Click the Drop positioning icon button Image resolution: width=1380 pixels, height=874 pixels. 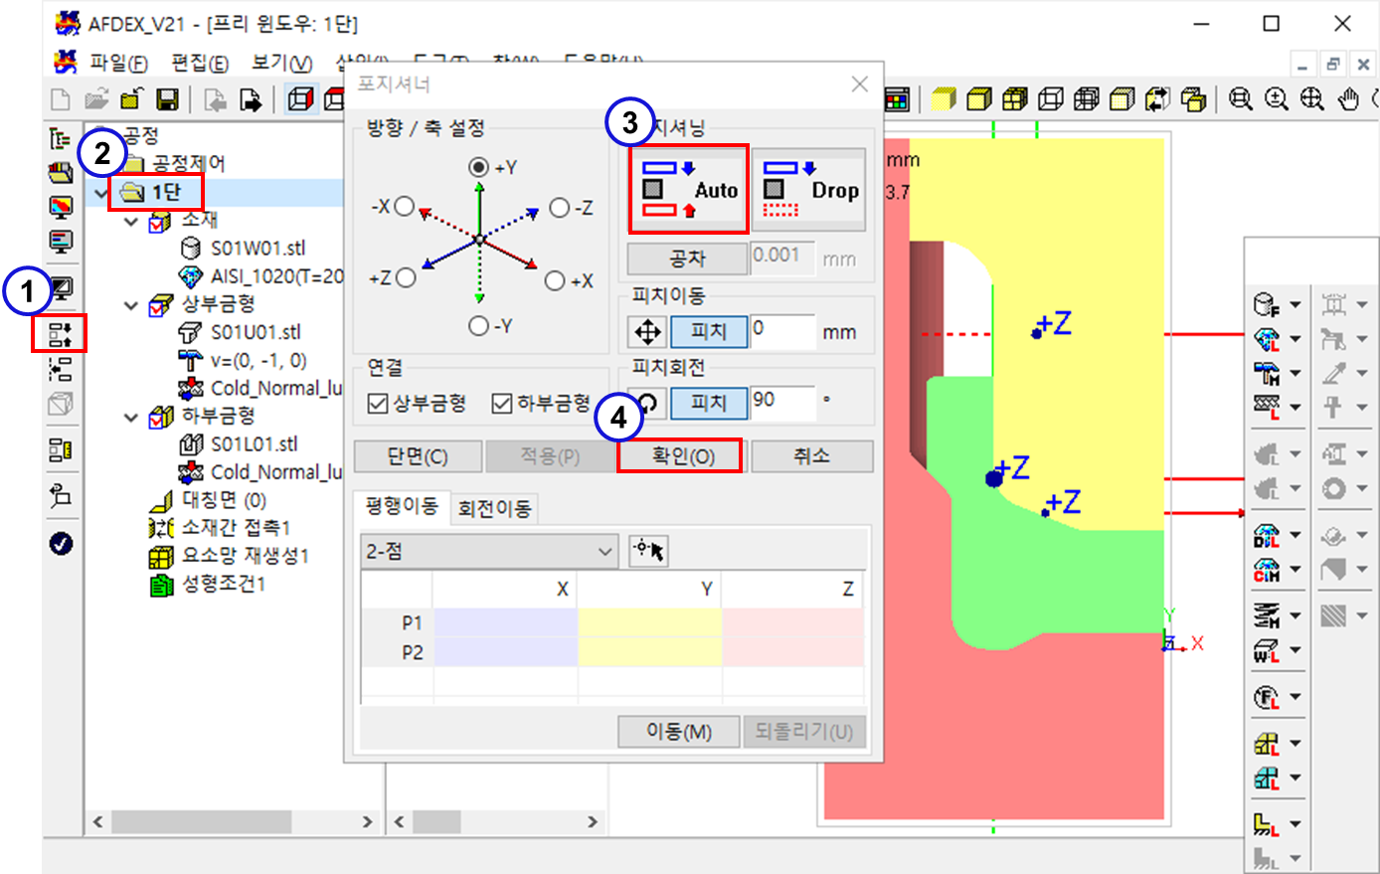[809, 189]
